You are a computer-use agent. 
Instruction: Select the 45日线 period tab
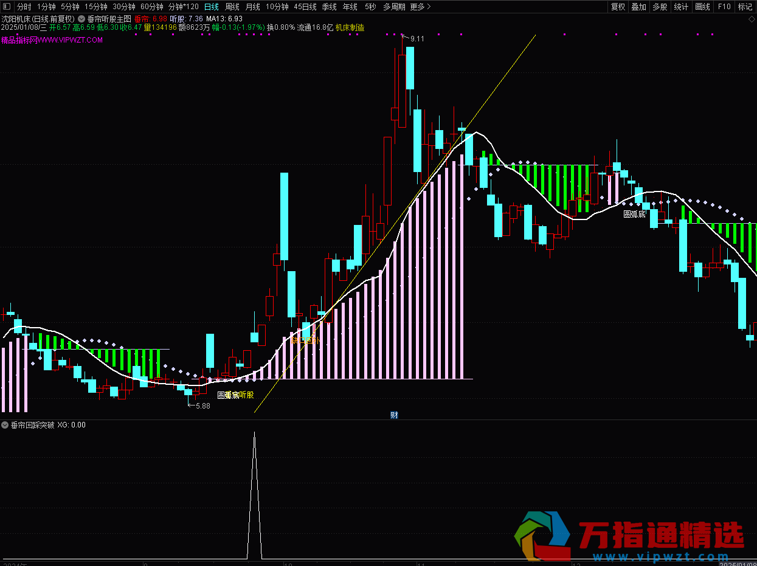pos(305,7)
